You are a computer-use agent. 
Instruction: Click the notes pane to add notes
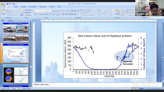97,85
